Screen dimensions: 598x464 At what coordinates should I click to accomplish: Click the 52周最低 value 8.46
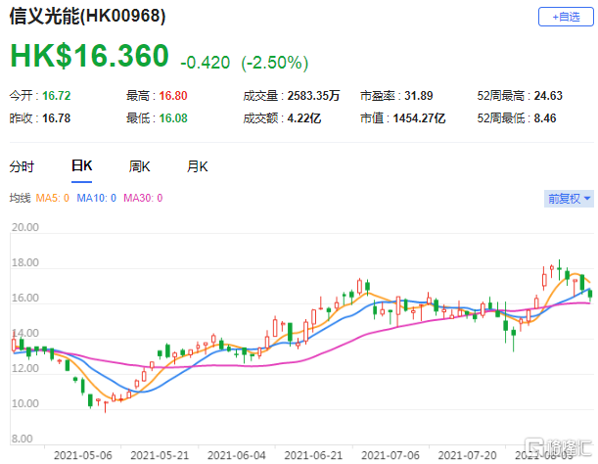(x=545, y=118)
